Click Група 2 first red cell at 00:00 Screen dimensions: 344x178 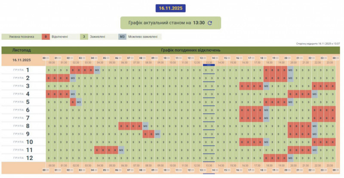pyautogui.click(x=49, y=78)
